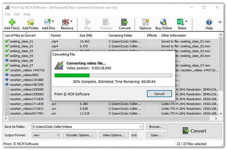Open Options from the toolbar
The image size is (227, 150).
point(145,24)
